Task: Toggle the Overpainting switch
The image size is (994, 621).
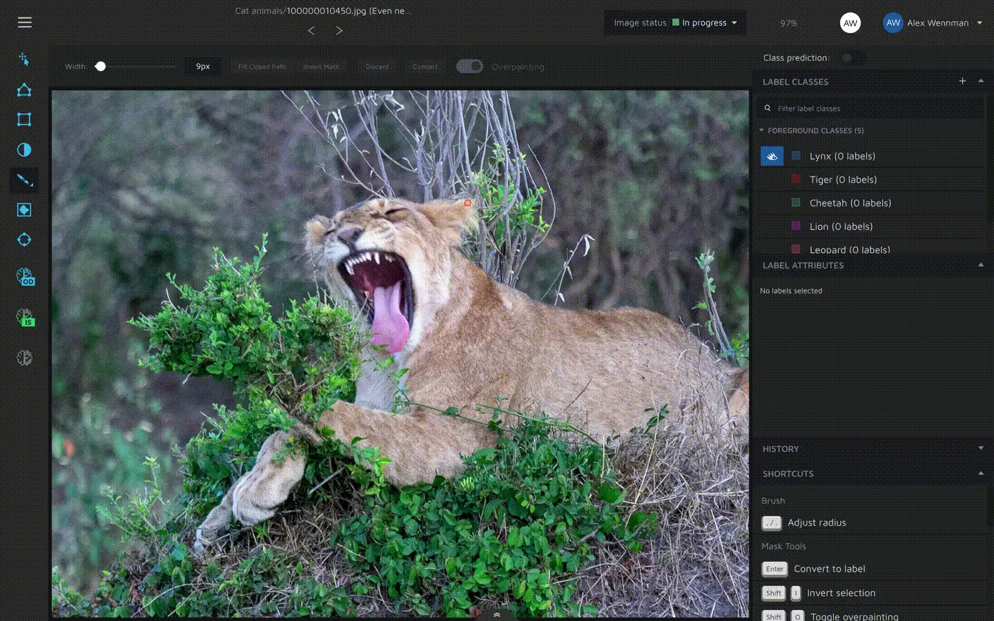Action: pos(469,66)
